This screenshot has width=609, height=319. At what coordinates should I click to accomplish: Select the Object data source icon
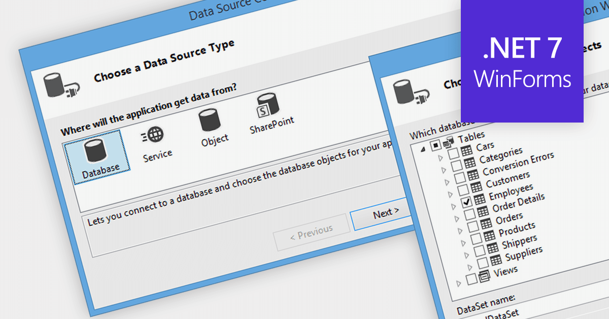point(209,121)
